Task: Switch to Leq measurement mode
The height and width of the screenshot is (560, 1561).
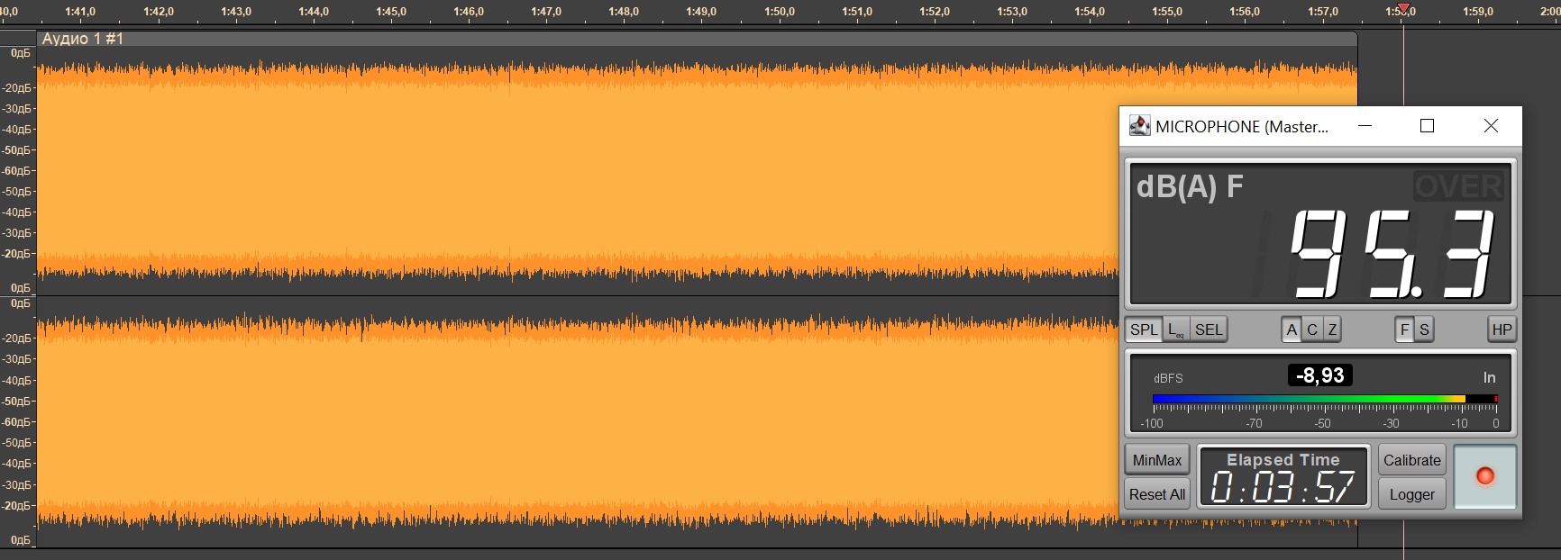Action: [1176, 330]
